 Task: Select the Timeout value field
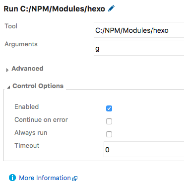tap(144, 149)
